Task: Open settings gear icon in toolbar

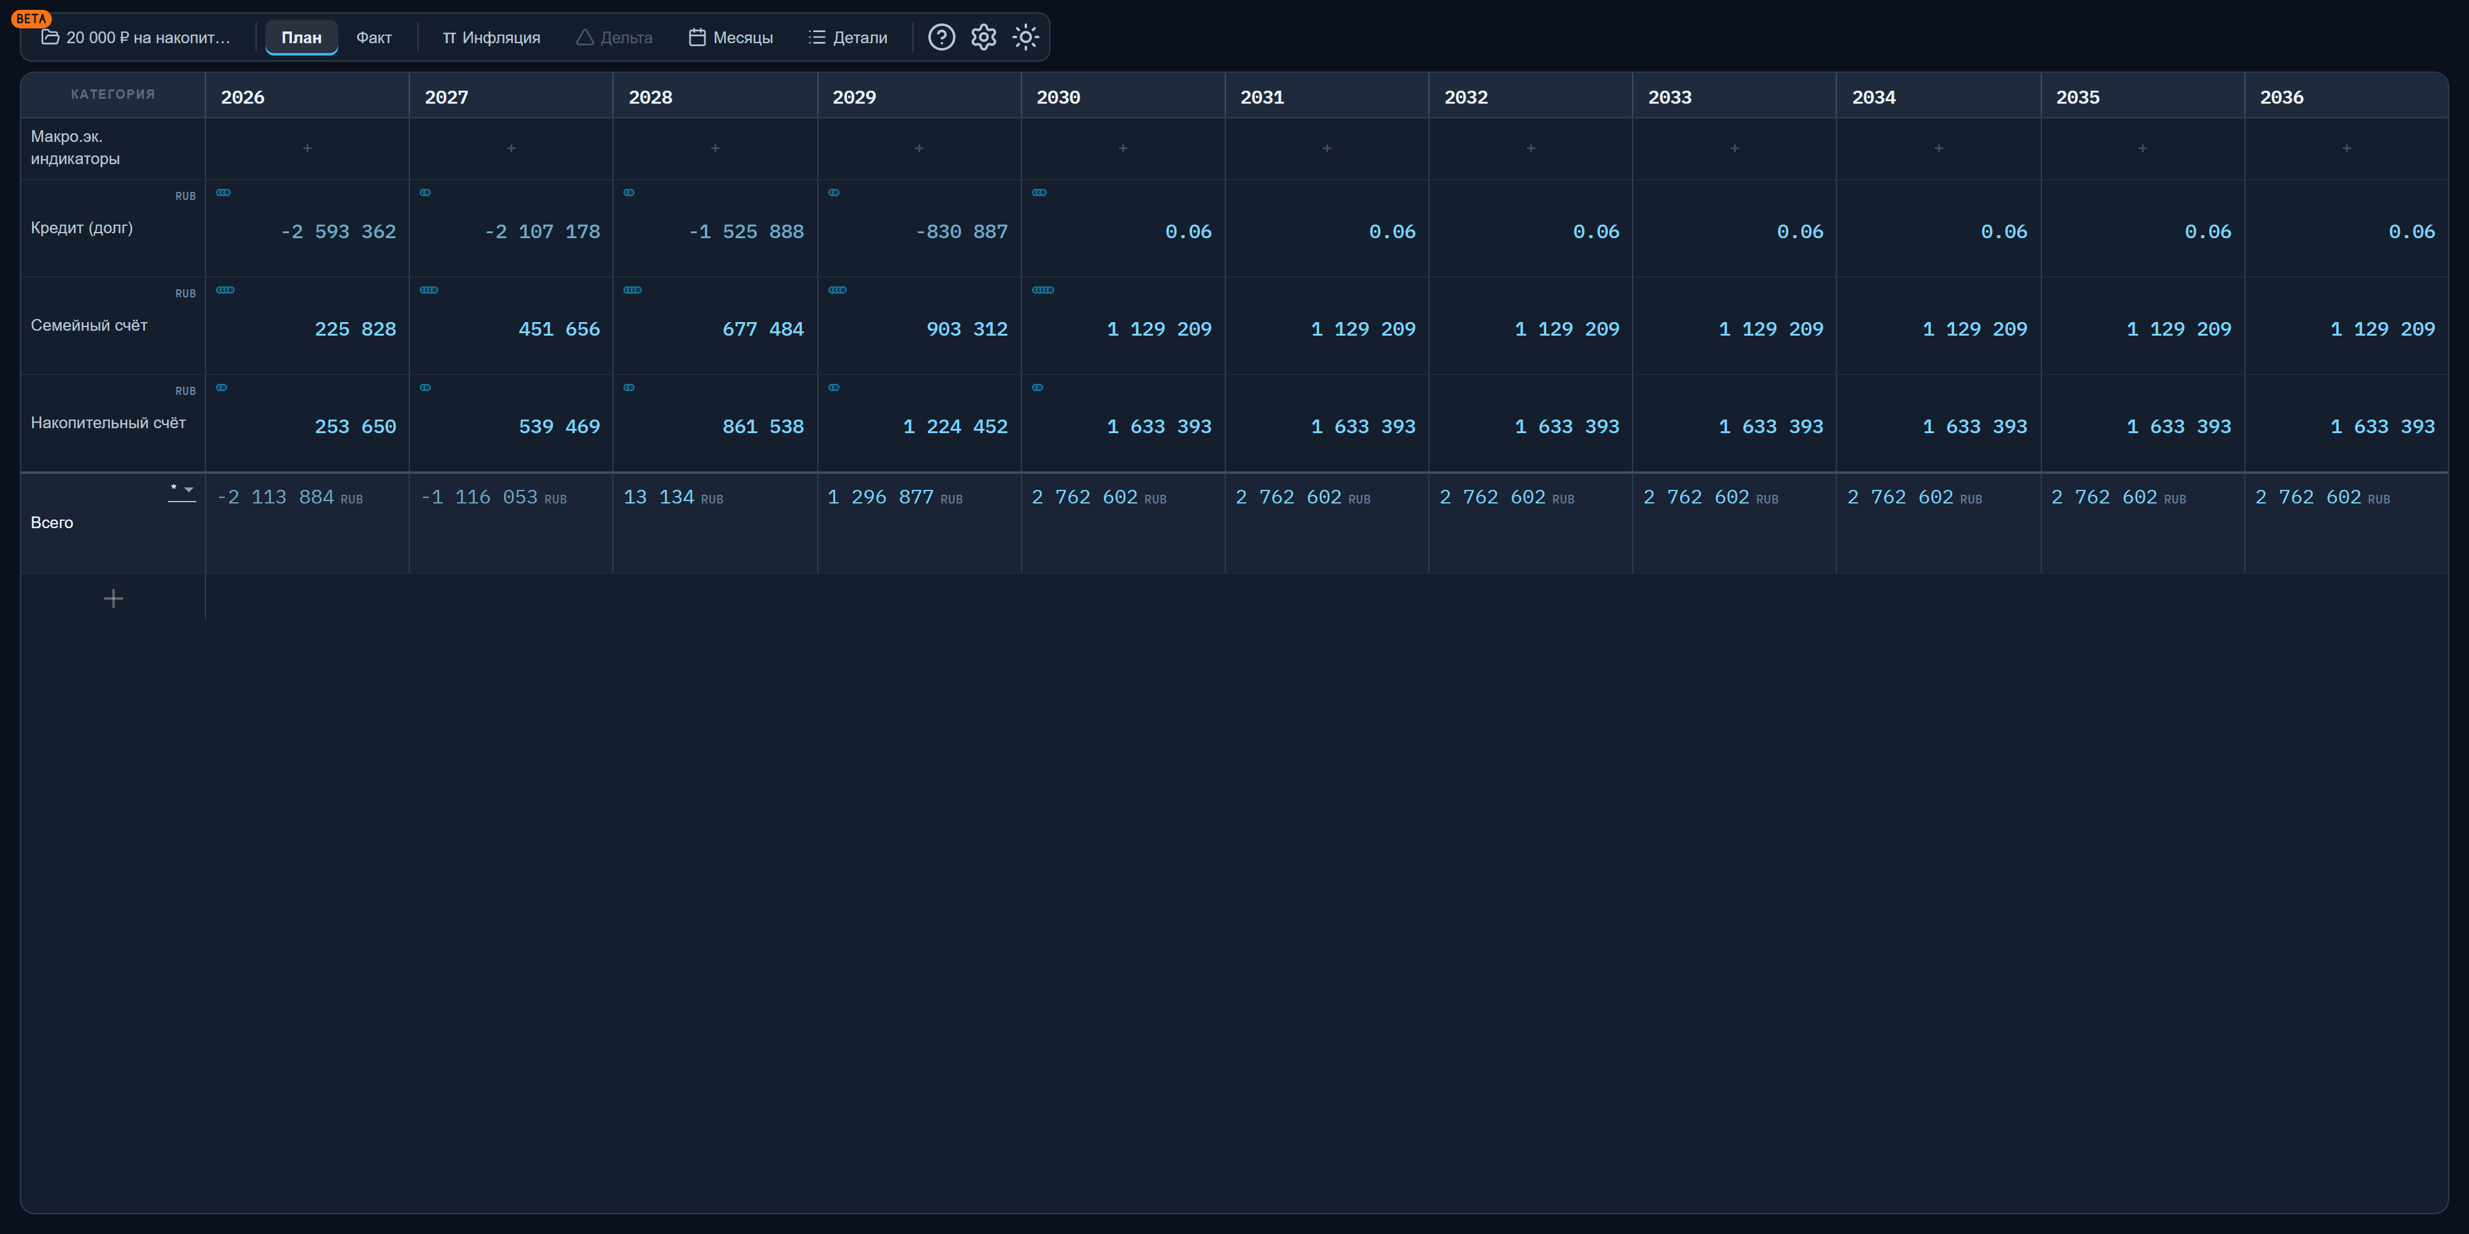Action: (x=983, y=38)
